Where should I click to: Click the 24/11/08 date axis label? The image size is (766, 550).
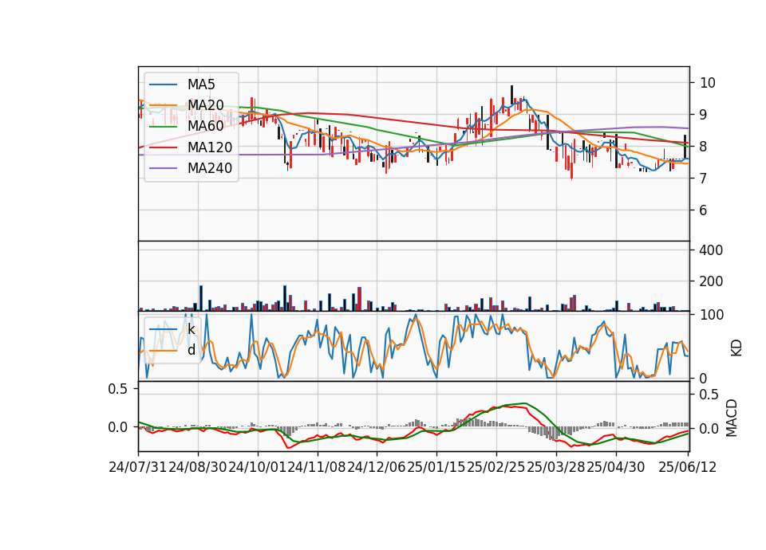click(x=317, y=467)
